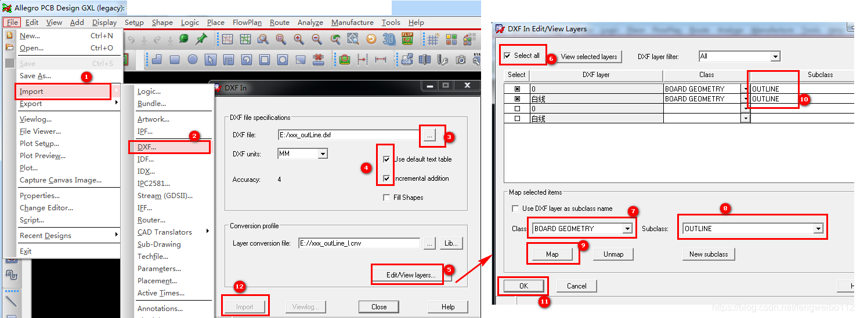The width and height of the screenshot is (860, 318).
Task: Click the Zoom In icon
Action: pyautogui.click(x=299, y=39)
